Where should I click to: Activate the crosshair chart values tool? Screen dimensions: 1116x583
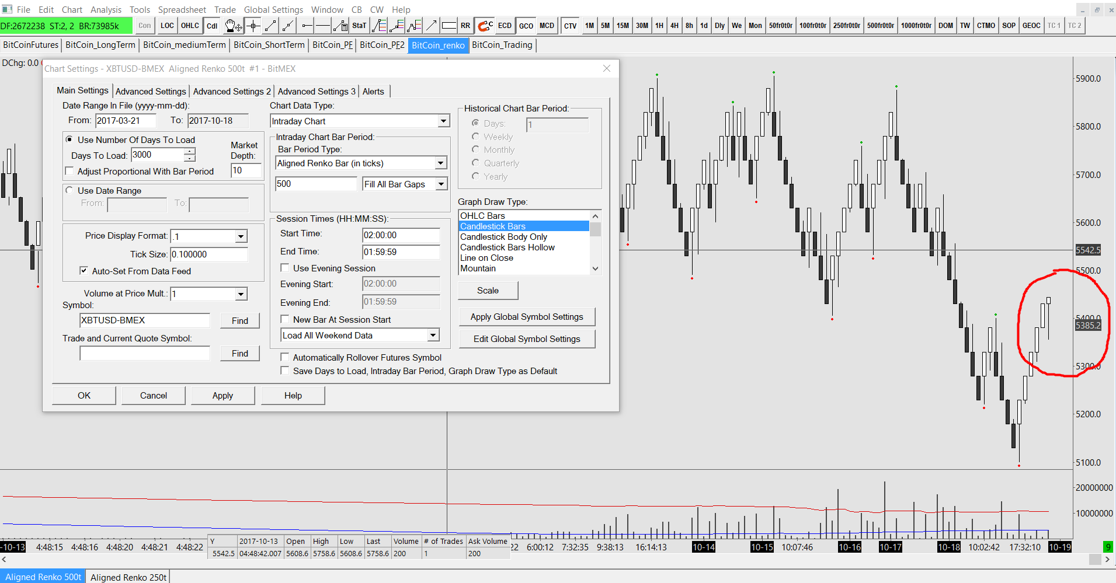[x=253, y=26]
